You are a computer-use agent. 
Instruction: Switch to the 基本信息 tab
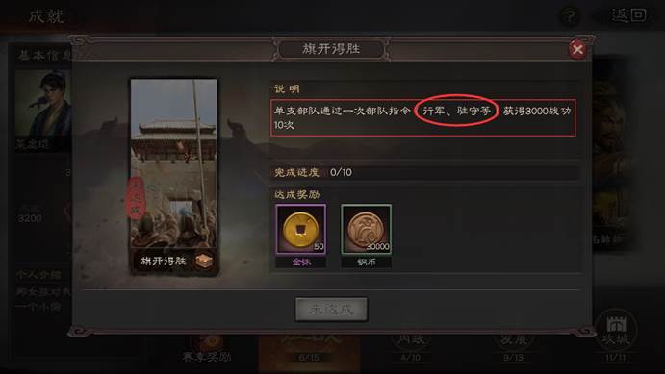tap(44, 55)
